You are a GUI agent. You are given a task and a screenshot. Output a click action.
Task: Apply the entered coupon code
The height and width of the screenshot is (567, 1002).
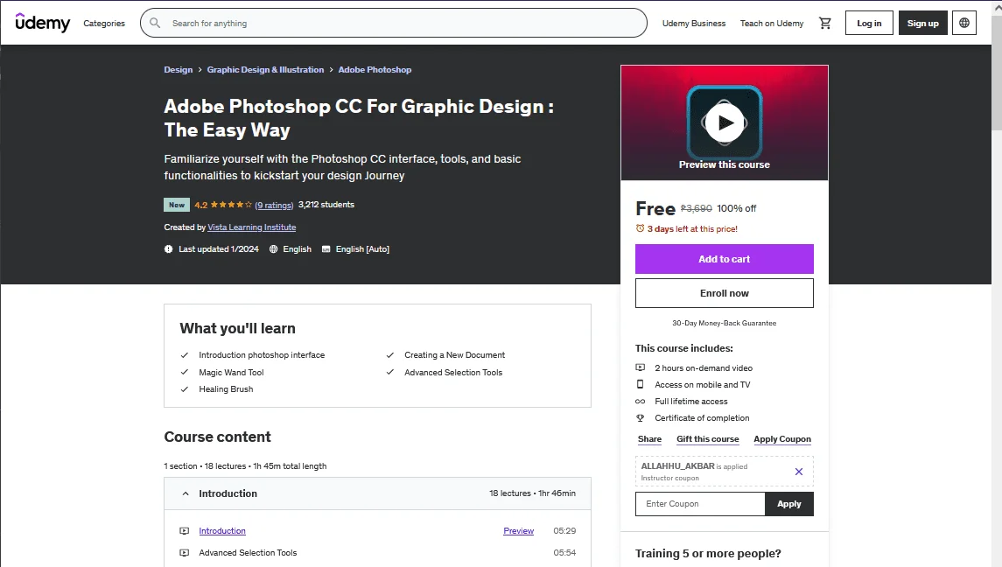click(789, 504)
